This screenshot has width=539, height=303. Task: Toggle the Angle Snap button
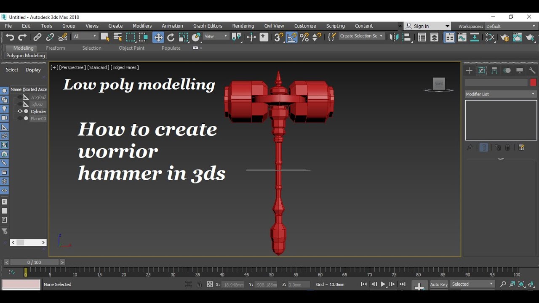point(292,37)
